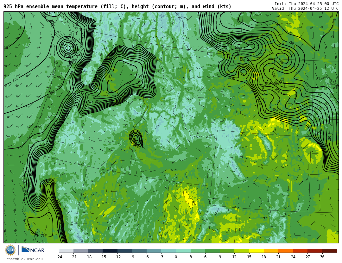Click the -18 colorbar tick label
Screen dimensions: 342x263
click(x=88, y=257)
